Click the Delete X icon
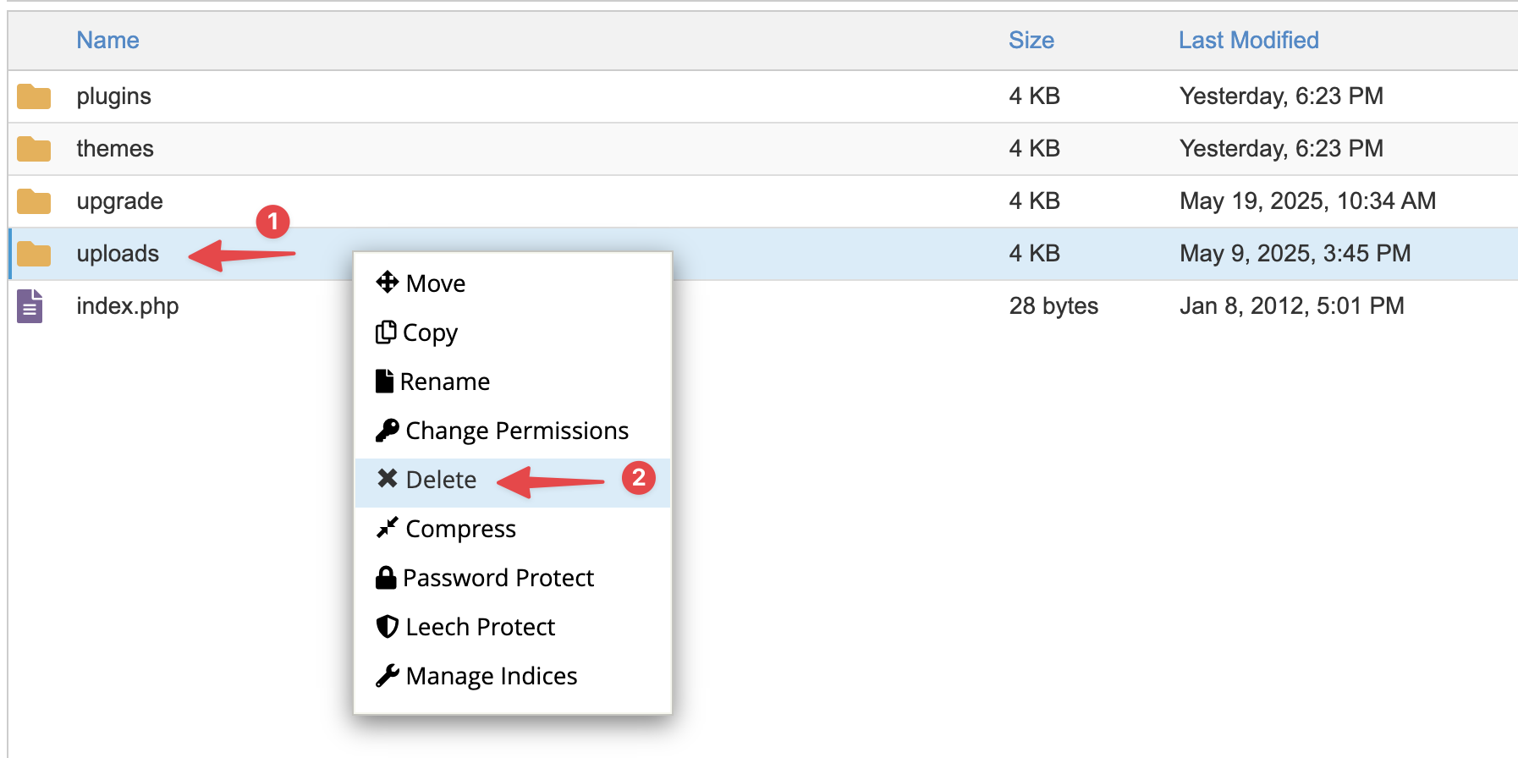Screen dimensions: 1518x758 point(388,479)
